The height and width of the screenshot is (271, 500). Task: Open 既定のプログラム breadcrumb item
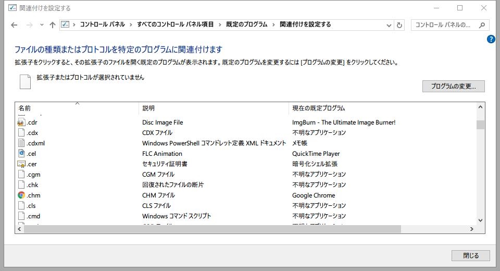[x=246, y=24]
